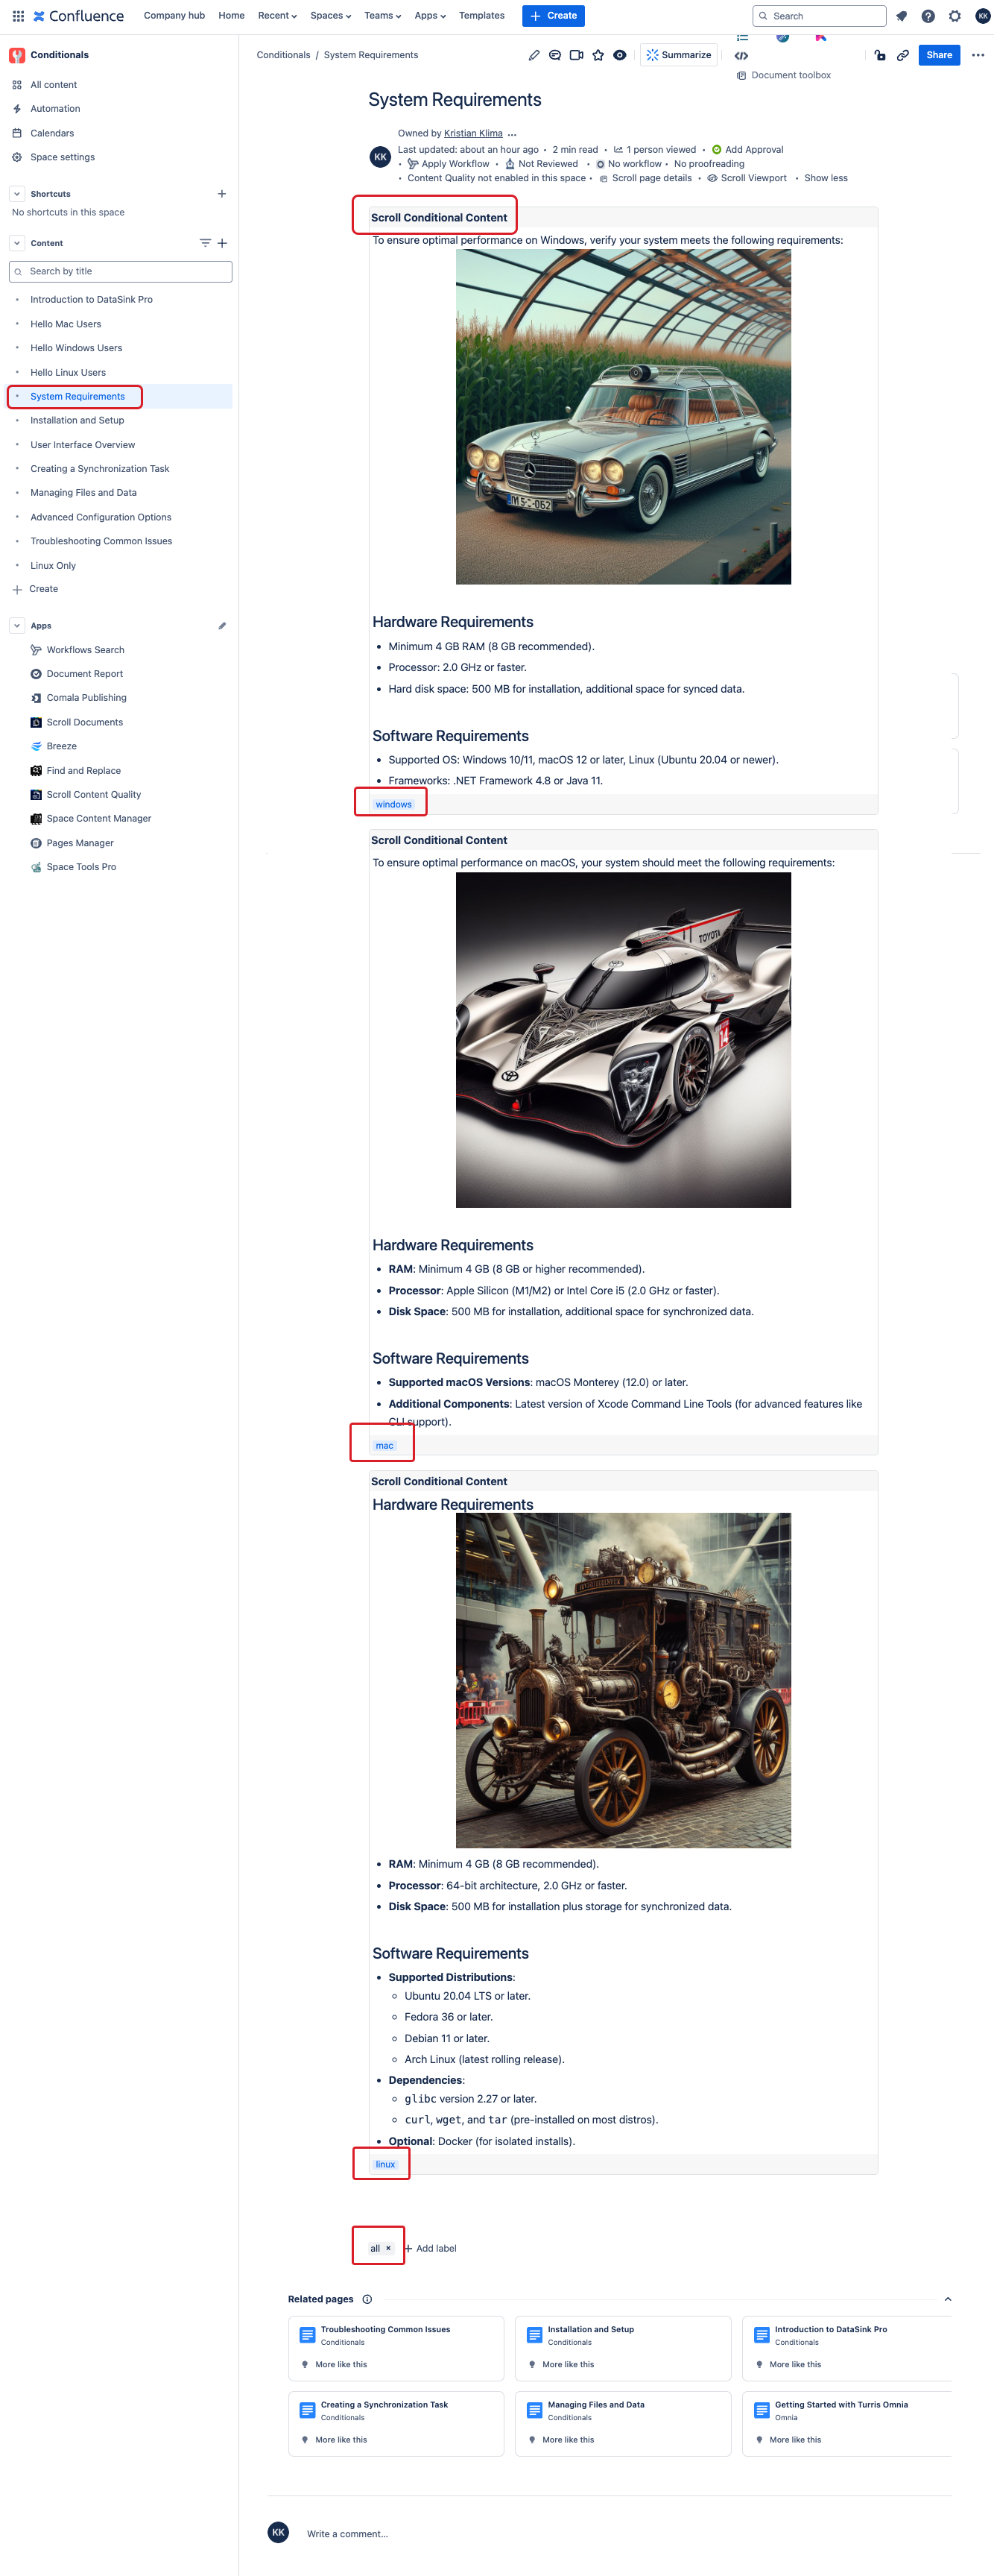Add a shortcut with plus icon
The image size is (994, 2576).
tap(222, 194)
